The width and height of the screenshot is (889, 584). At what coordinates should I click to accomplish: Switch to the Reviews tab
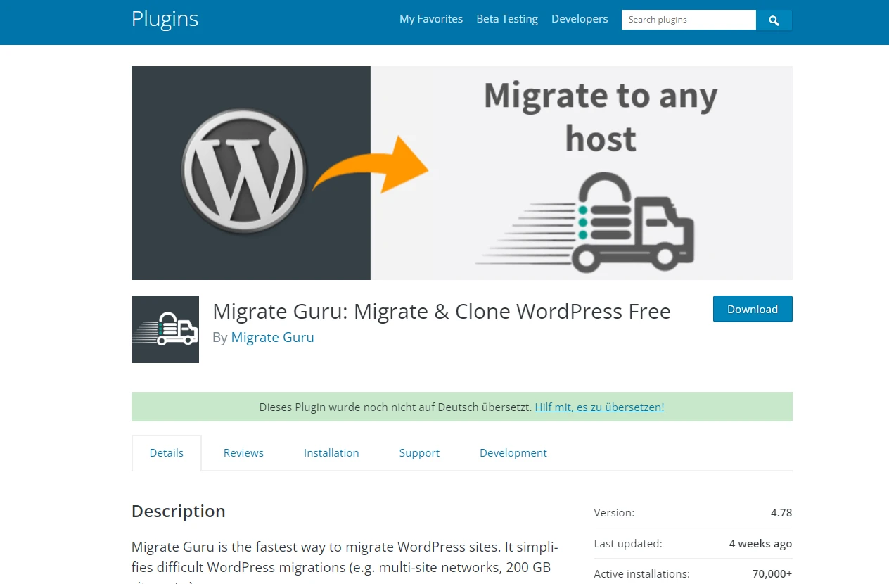click(243, 453)
